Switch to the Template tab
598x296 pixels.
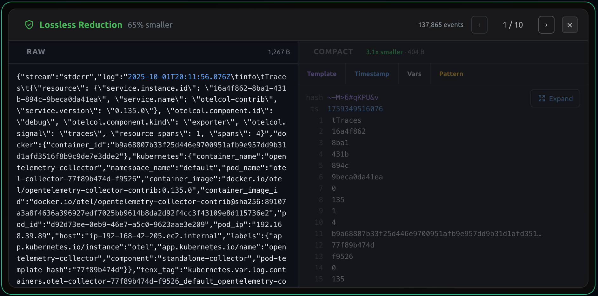point(322,74)
